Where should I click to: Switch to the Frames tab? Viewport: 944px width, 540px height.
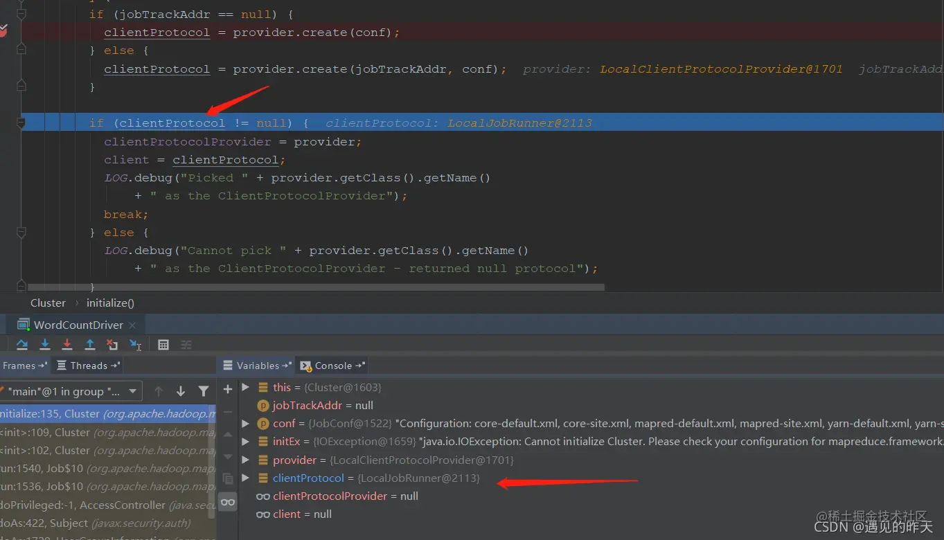pos(24,366)
